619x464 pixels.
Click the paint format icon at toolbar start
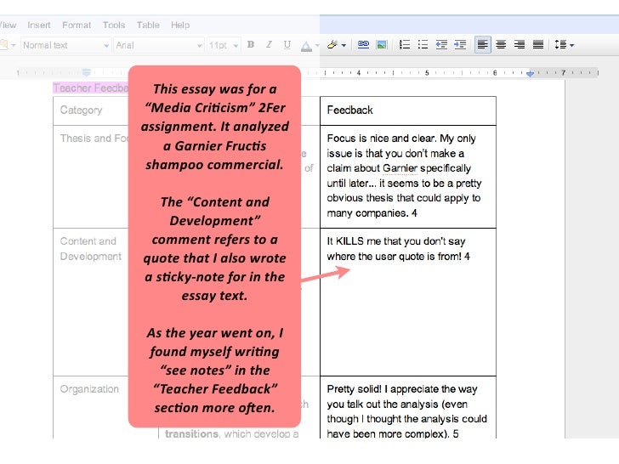(4, 44)
